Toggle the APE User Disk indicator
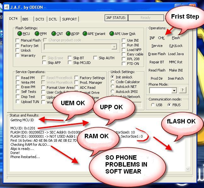The image size is (204, 188). pos(112,33)
